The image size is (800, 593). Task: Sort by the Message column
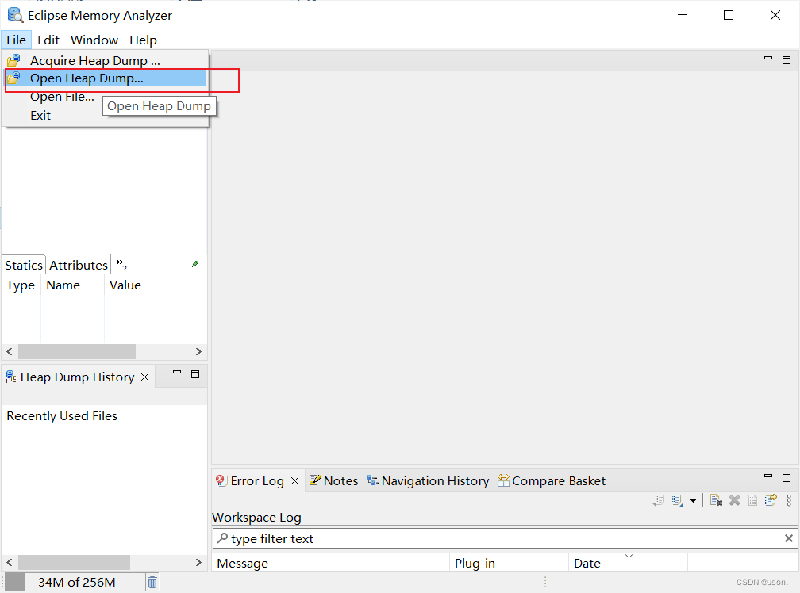pyautogui.click(x=331, y=564)
